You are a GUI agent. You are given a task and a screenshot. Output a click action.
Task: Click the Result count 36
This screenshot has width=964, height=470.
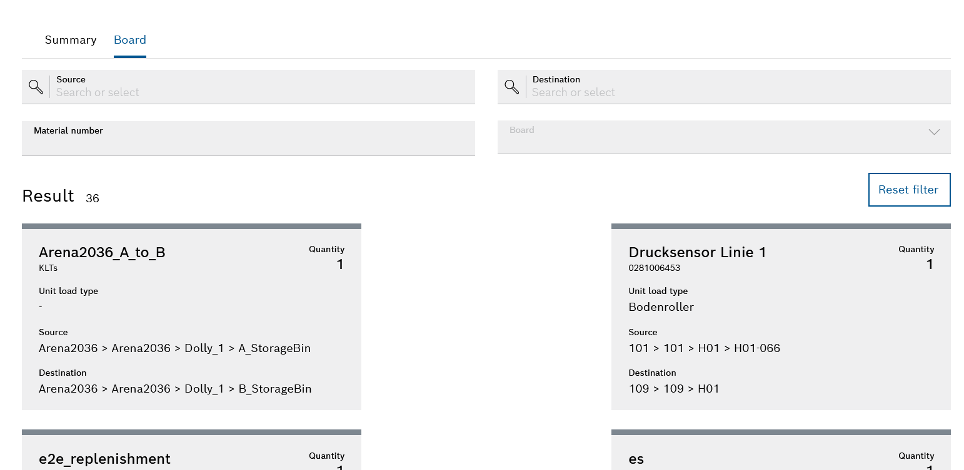pos(93,198)
